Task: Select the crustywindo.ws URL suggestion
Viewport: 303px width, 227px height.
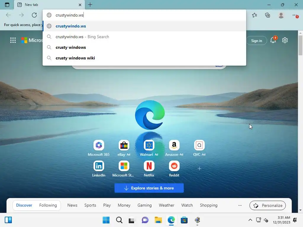Action: pyautogui.click(x=144, y=26)
